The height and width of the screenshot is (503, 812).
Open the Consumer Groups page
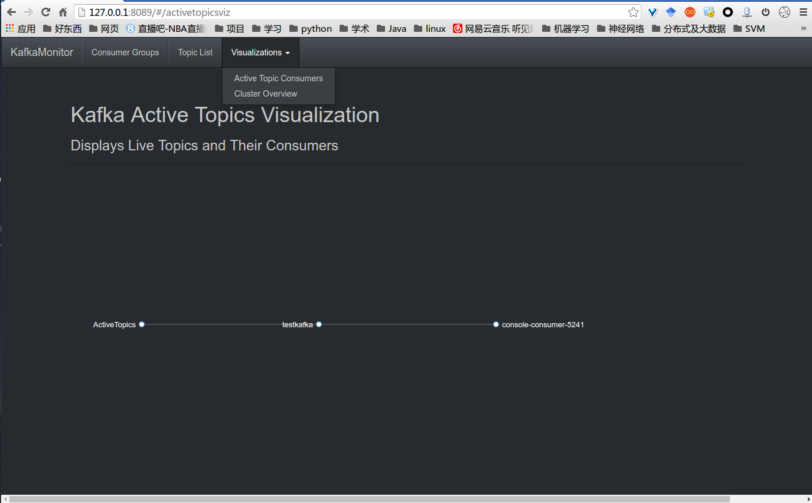[x=125, y=52]
